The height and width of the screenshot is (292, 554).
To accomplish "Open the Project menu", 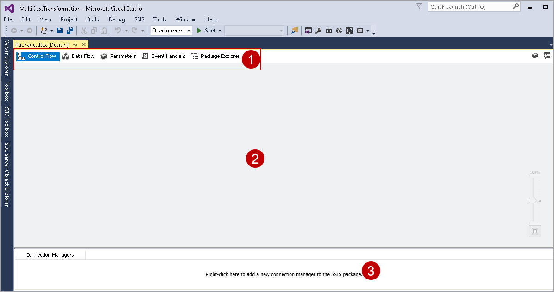I will click(69, 19).
